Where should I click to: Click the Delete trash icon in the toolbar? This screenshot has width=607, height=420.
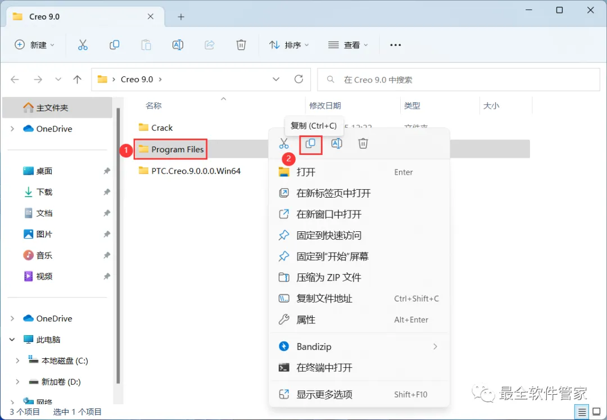(x=241, y=45)
